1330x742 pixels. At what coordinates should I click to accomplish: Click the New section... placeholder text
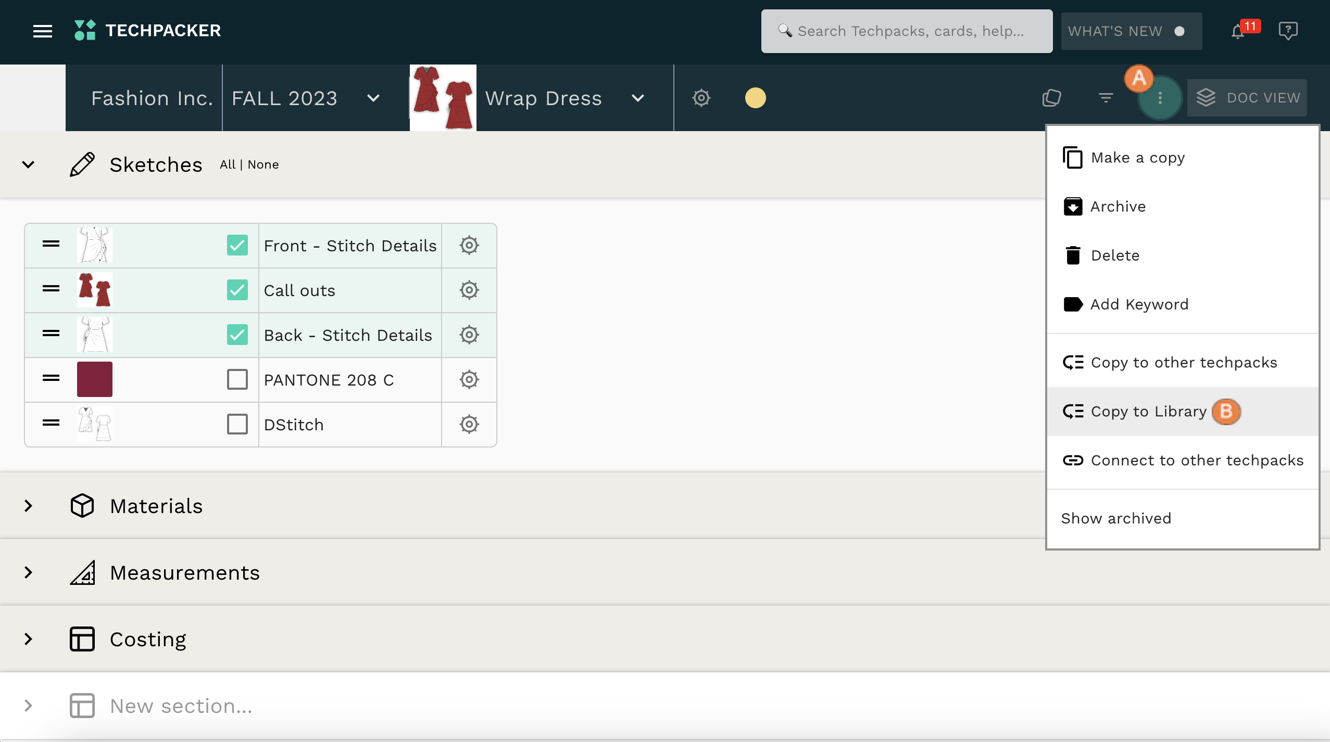tap(181, 706)
